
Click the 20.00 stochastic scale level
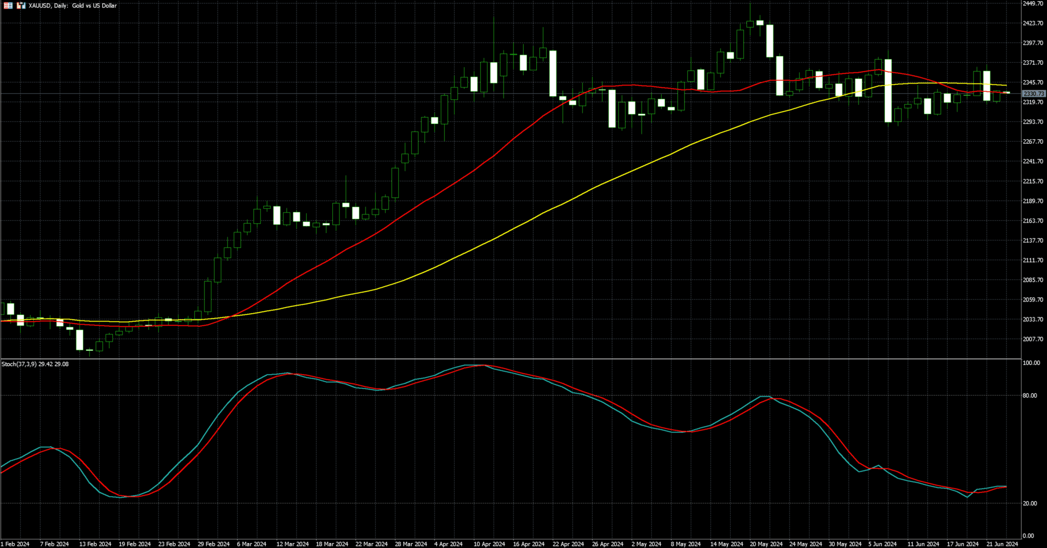point(1029,504)
